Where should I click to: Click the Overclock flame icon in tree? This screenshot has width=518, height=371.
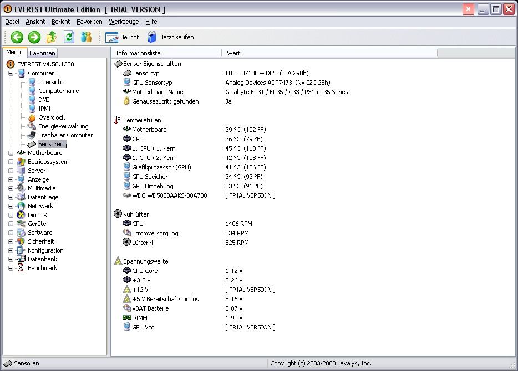pyautogui.click(x=32, y=117)
